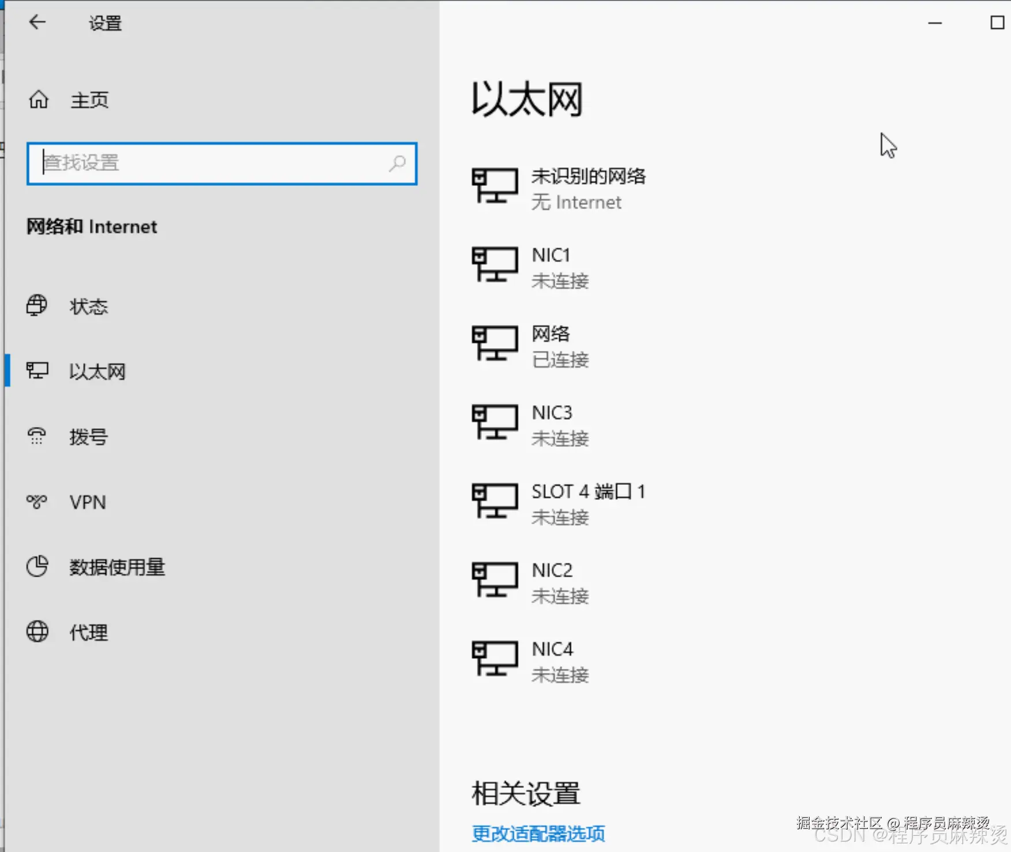Image resolution: width=1011 pixels, height=852 pixels.
Task: Select 状态 in the sidebar menu
Action: coord(88,306)
